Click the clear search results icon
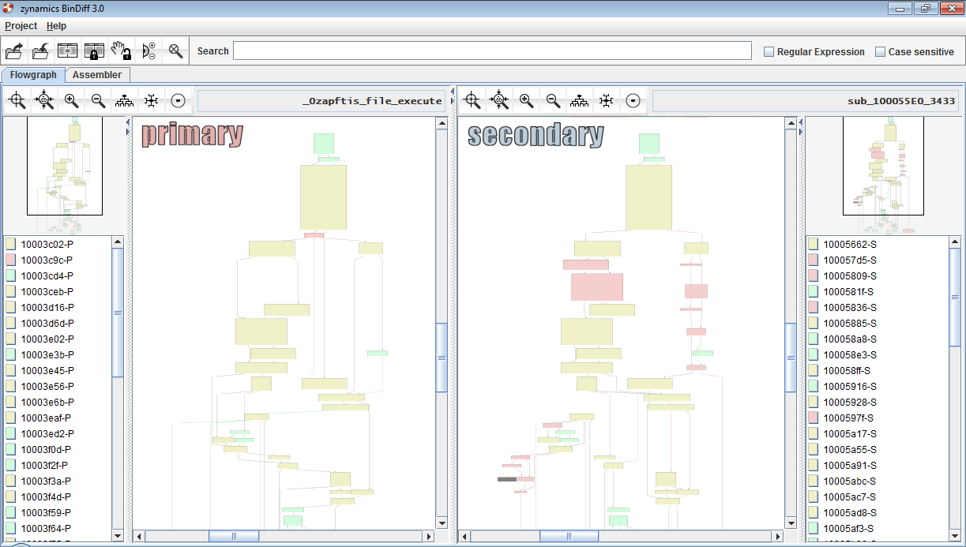Viewport: 966px width, 547px height. [x=175, y=51]
